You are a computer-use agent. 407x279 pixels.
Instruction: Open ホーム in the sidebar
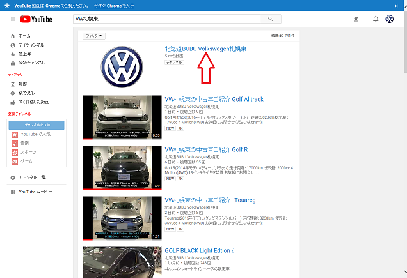[24, 36]
